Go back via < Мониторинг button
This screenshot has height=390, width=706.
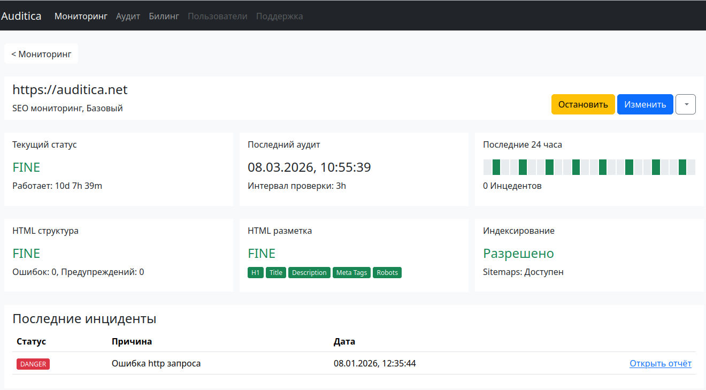pyautogui.click(x=41, y=53)
